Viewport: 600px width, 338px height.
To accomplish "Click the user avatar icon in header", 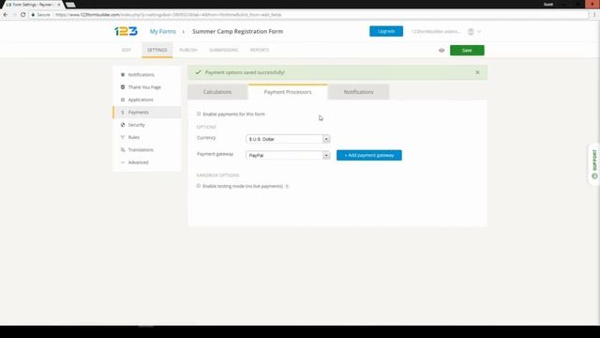I will pyautogui.click(x=471, y=31).
